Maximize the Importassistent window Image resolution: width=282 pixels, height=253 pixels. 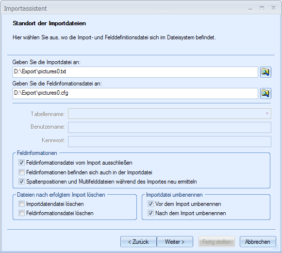(x=262, y=8)
